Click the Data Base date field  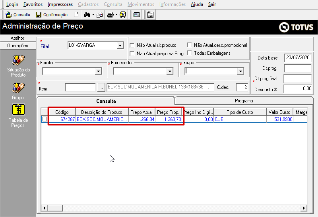pyautogui.click(x=298, y=58)
